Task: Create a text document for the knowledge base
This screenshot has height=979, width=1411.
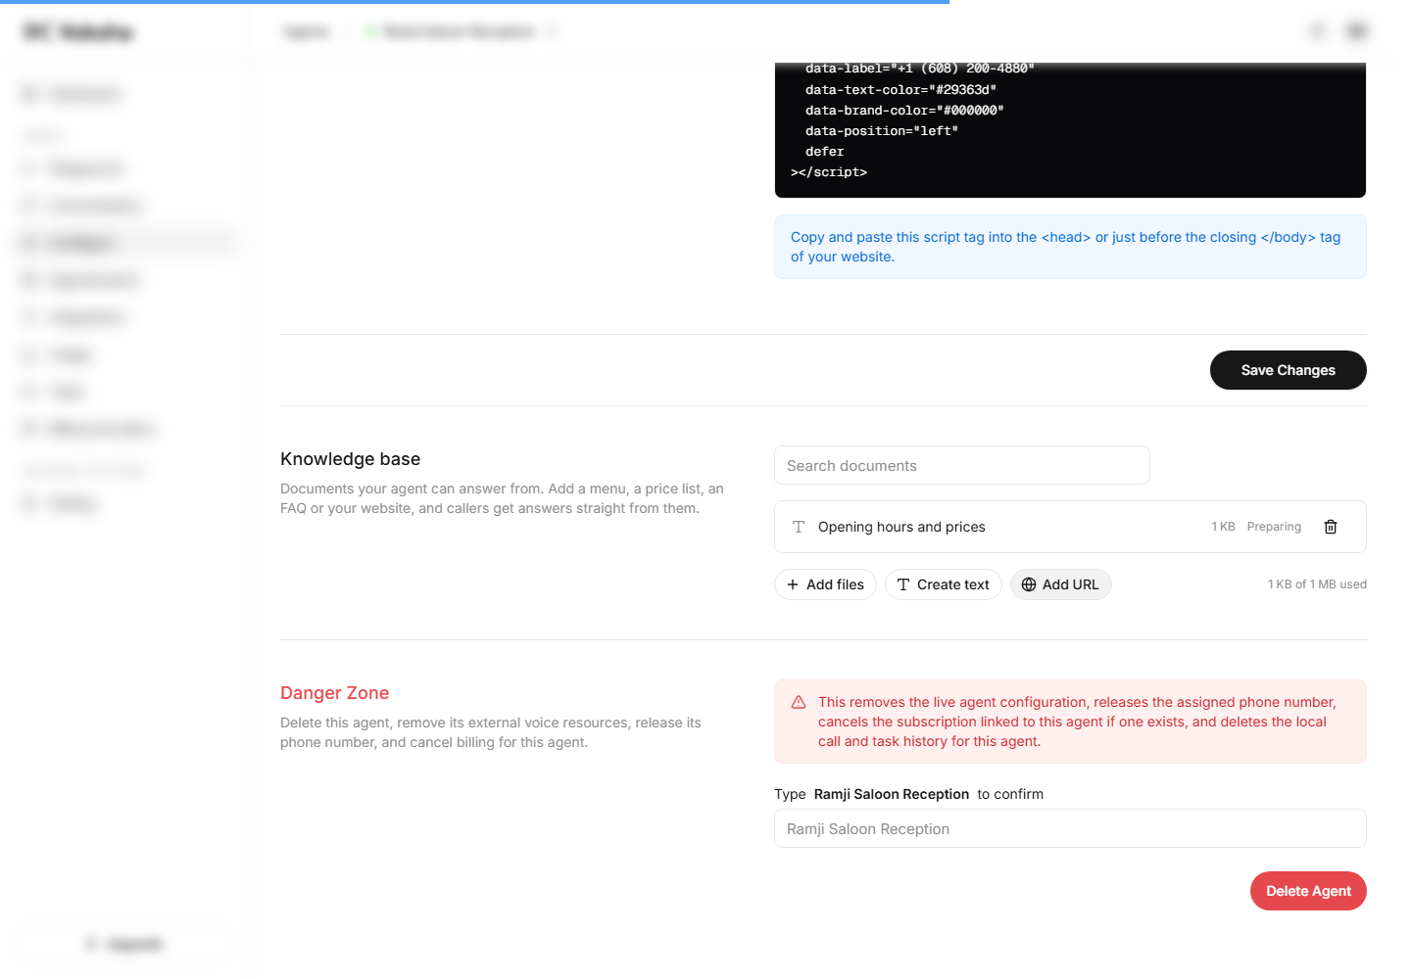Action: (943, 584)
